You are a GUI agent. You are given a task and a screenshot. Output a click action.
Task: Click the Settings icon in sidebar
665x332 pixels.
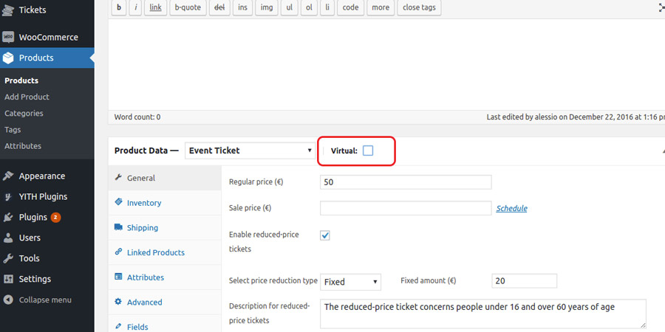(x=8, y=280)
